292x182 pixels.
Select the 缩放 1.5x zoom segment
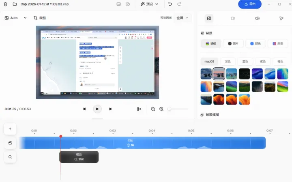click(x=79, y=157)
